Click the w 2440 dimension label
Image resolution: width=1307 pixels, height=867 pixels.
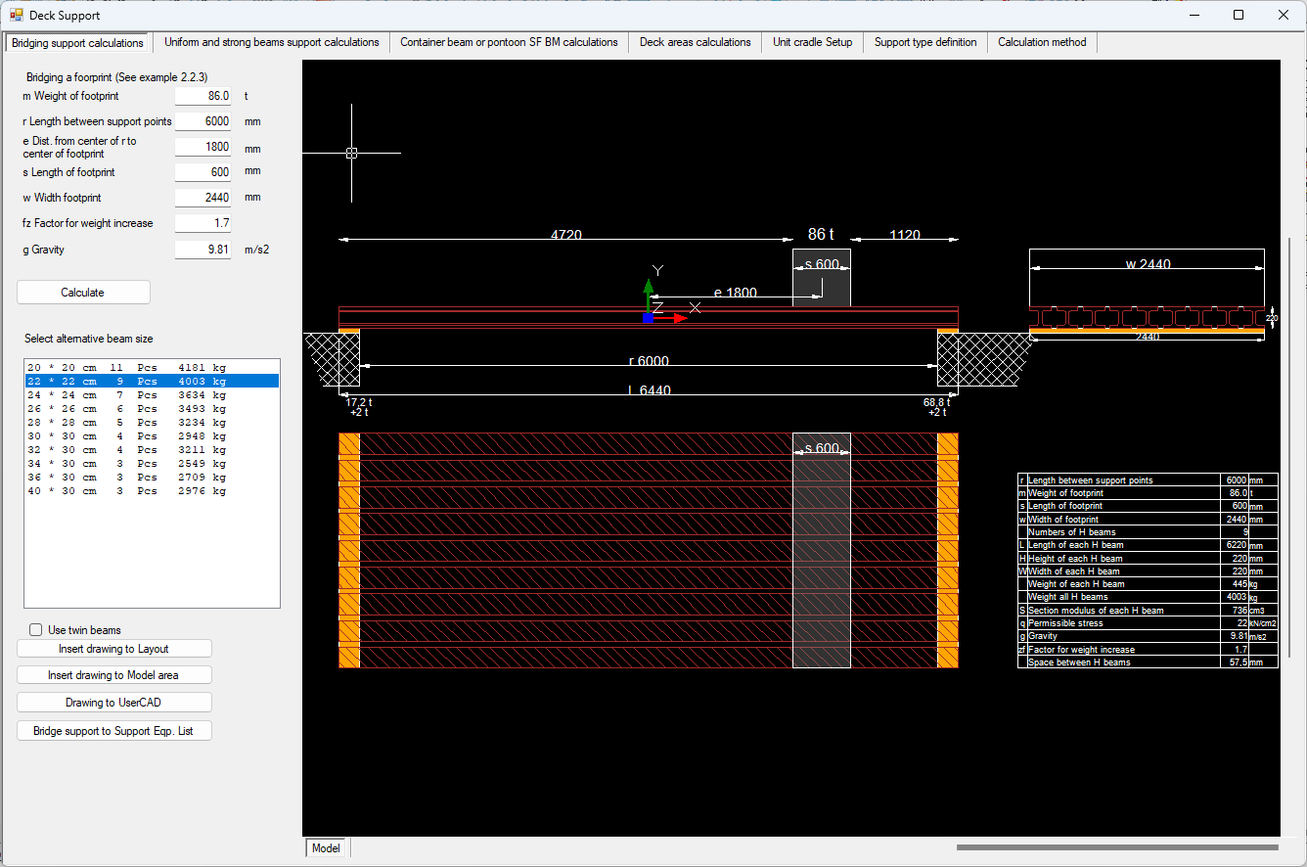(1148, 264)
